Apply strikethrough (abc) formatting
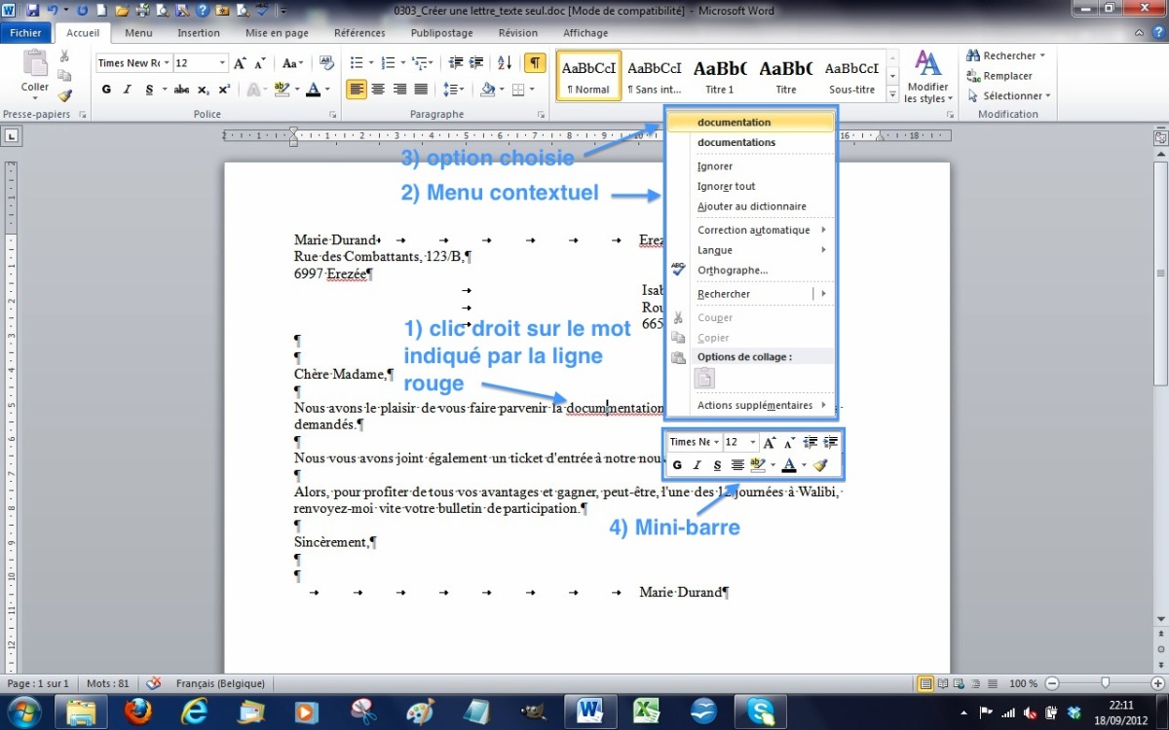1169x730 pixels. [182, 90]
